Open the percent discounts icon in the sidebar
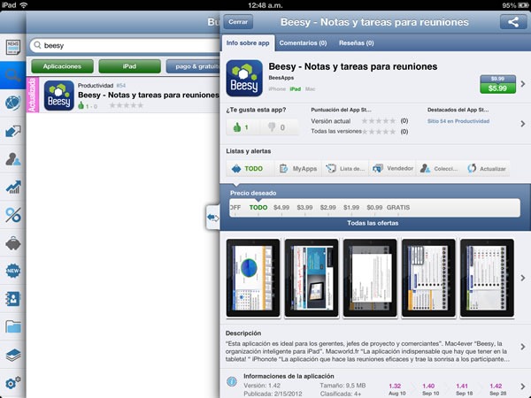 pos(13,215)
